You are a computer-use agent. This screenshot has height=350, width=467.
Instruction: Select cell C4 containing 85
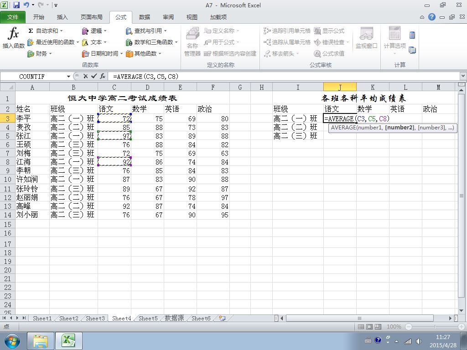114,128
